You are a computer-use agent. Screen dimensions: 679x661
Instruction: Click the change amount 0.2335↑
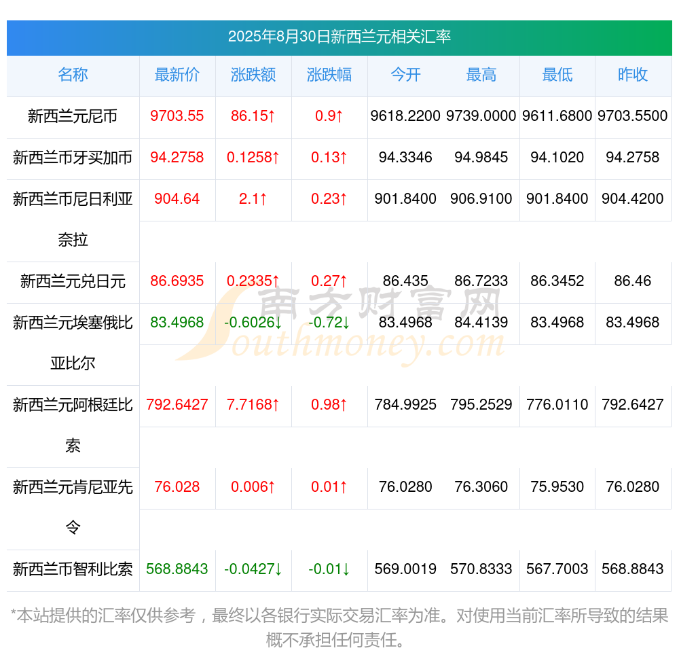click(253, 281)
